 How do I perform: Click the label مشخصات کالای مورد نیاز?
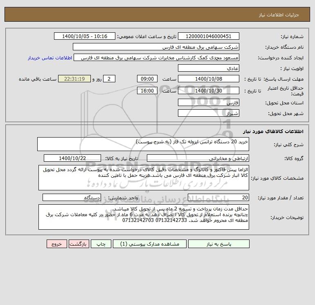coord(277,178)
